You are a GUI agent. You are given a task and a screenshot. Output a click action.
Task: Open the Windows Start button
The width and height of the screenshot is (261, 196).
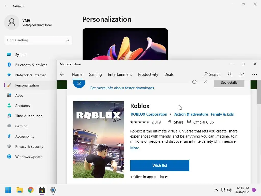(8, 190)
